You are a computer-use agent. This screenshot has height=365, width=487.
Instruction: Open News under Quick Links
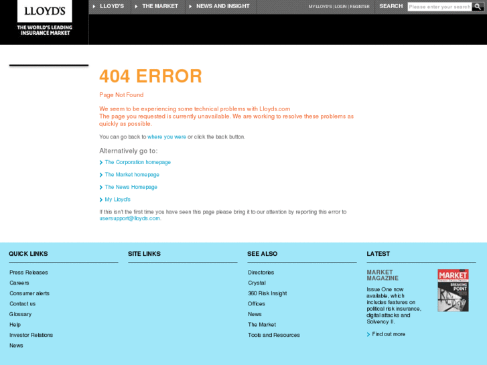point(16,346)
